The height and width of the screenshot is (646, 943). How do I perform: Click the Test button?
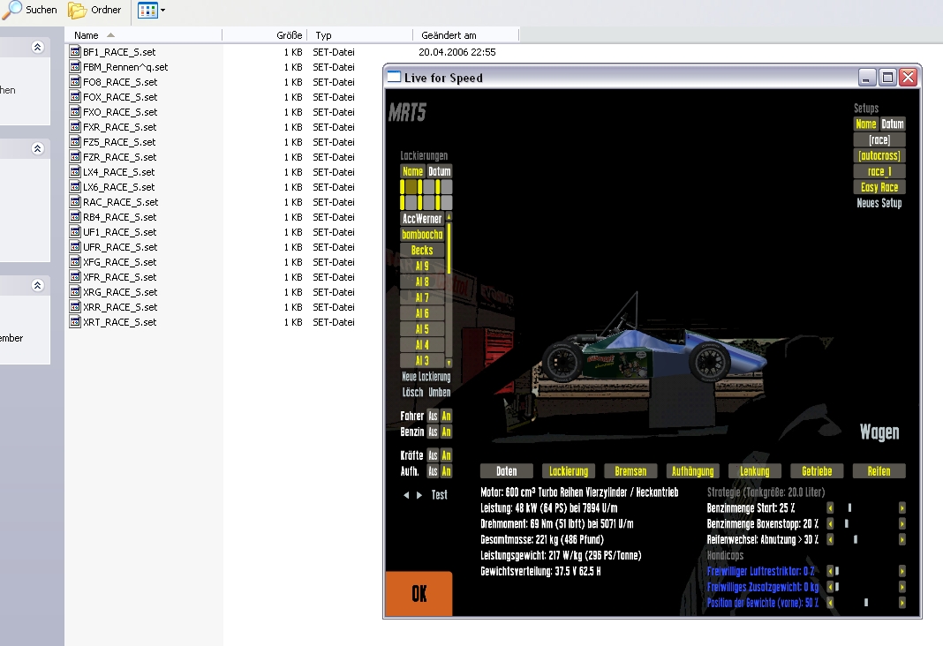[439, 494]
